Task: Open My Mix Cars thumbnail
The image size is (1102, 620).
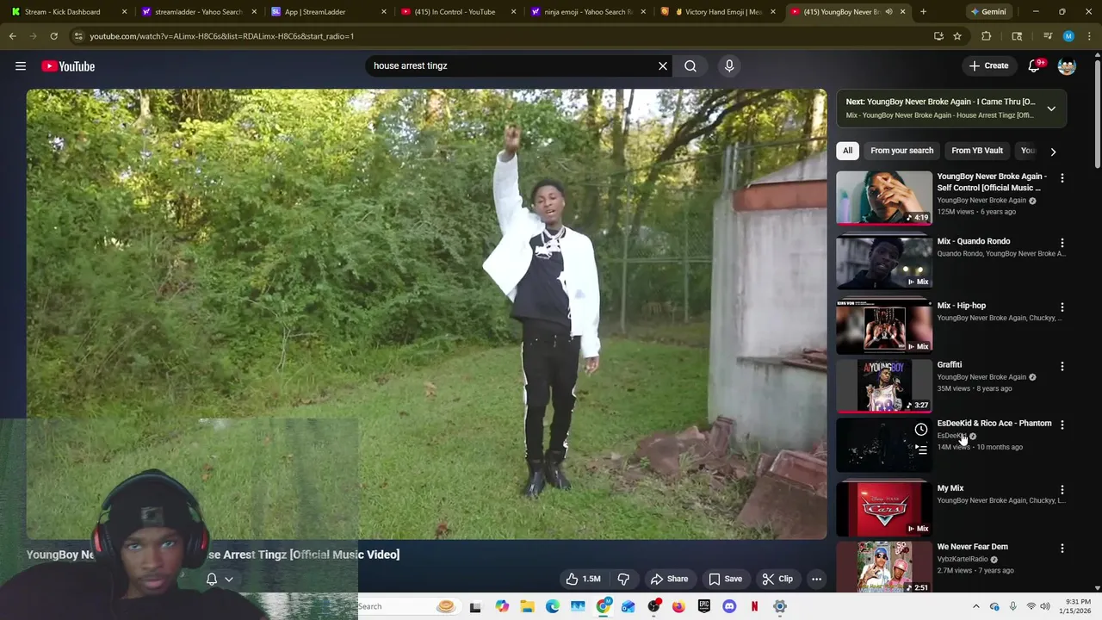Action: 884,508
